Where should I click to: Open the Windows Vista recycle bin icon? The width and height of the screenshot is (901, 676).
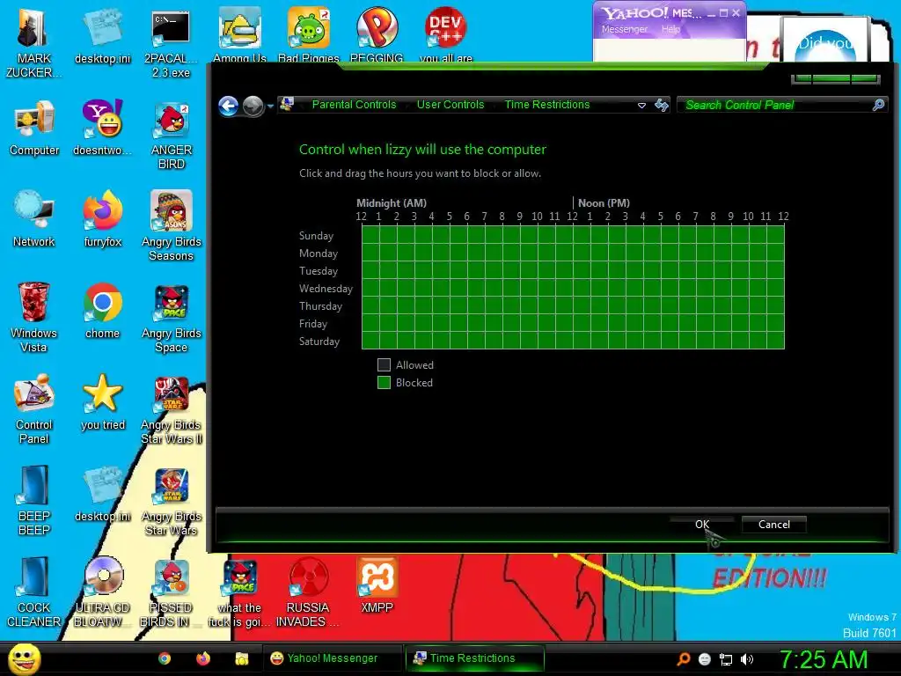(33, 317)
